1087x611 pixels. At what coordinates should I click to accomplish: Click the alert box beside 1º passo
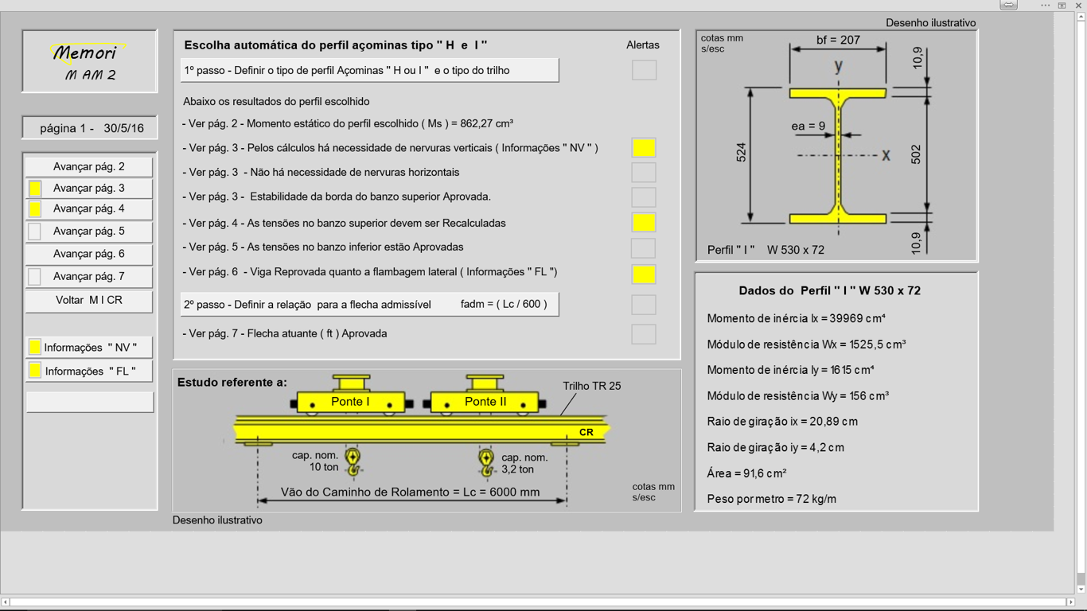point(644,70)
